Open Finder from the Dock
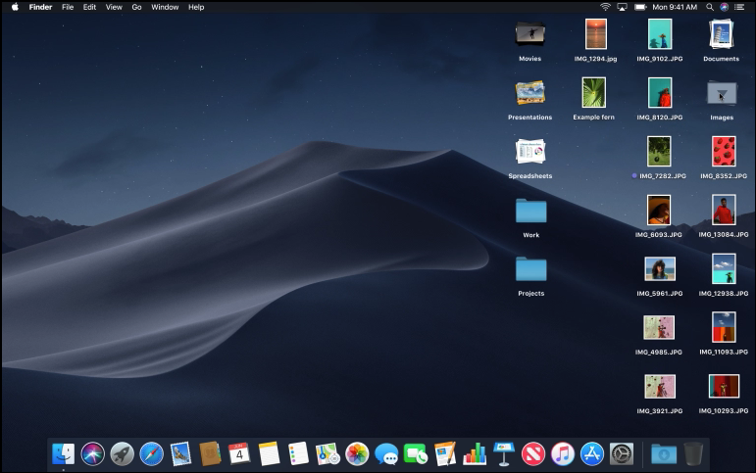The width and height of the screenshot is (756, 473). point(63,453)
